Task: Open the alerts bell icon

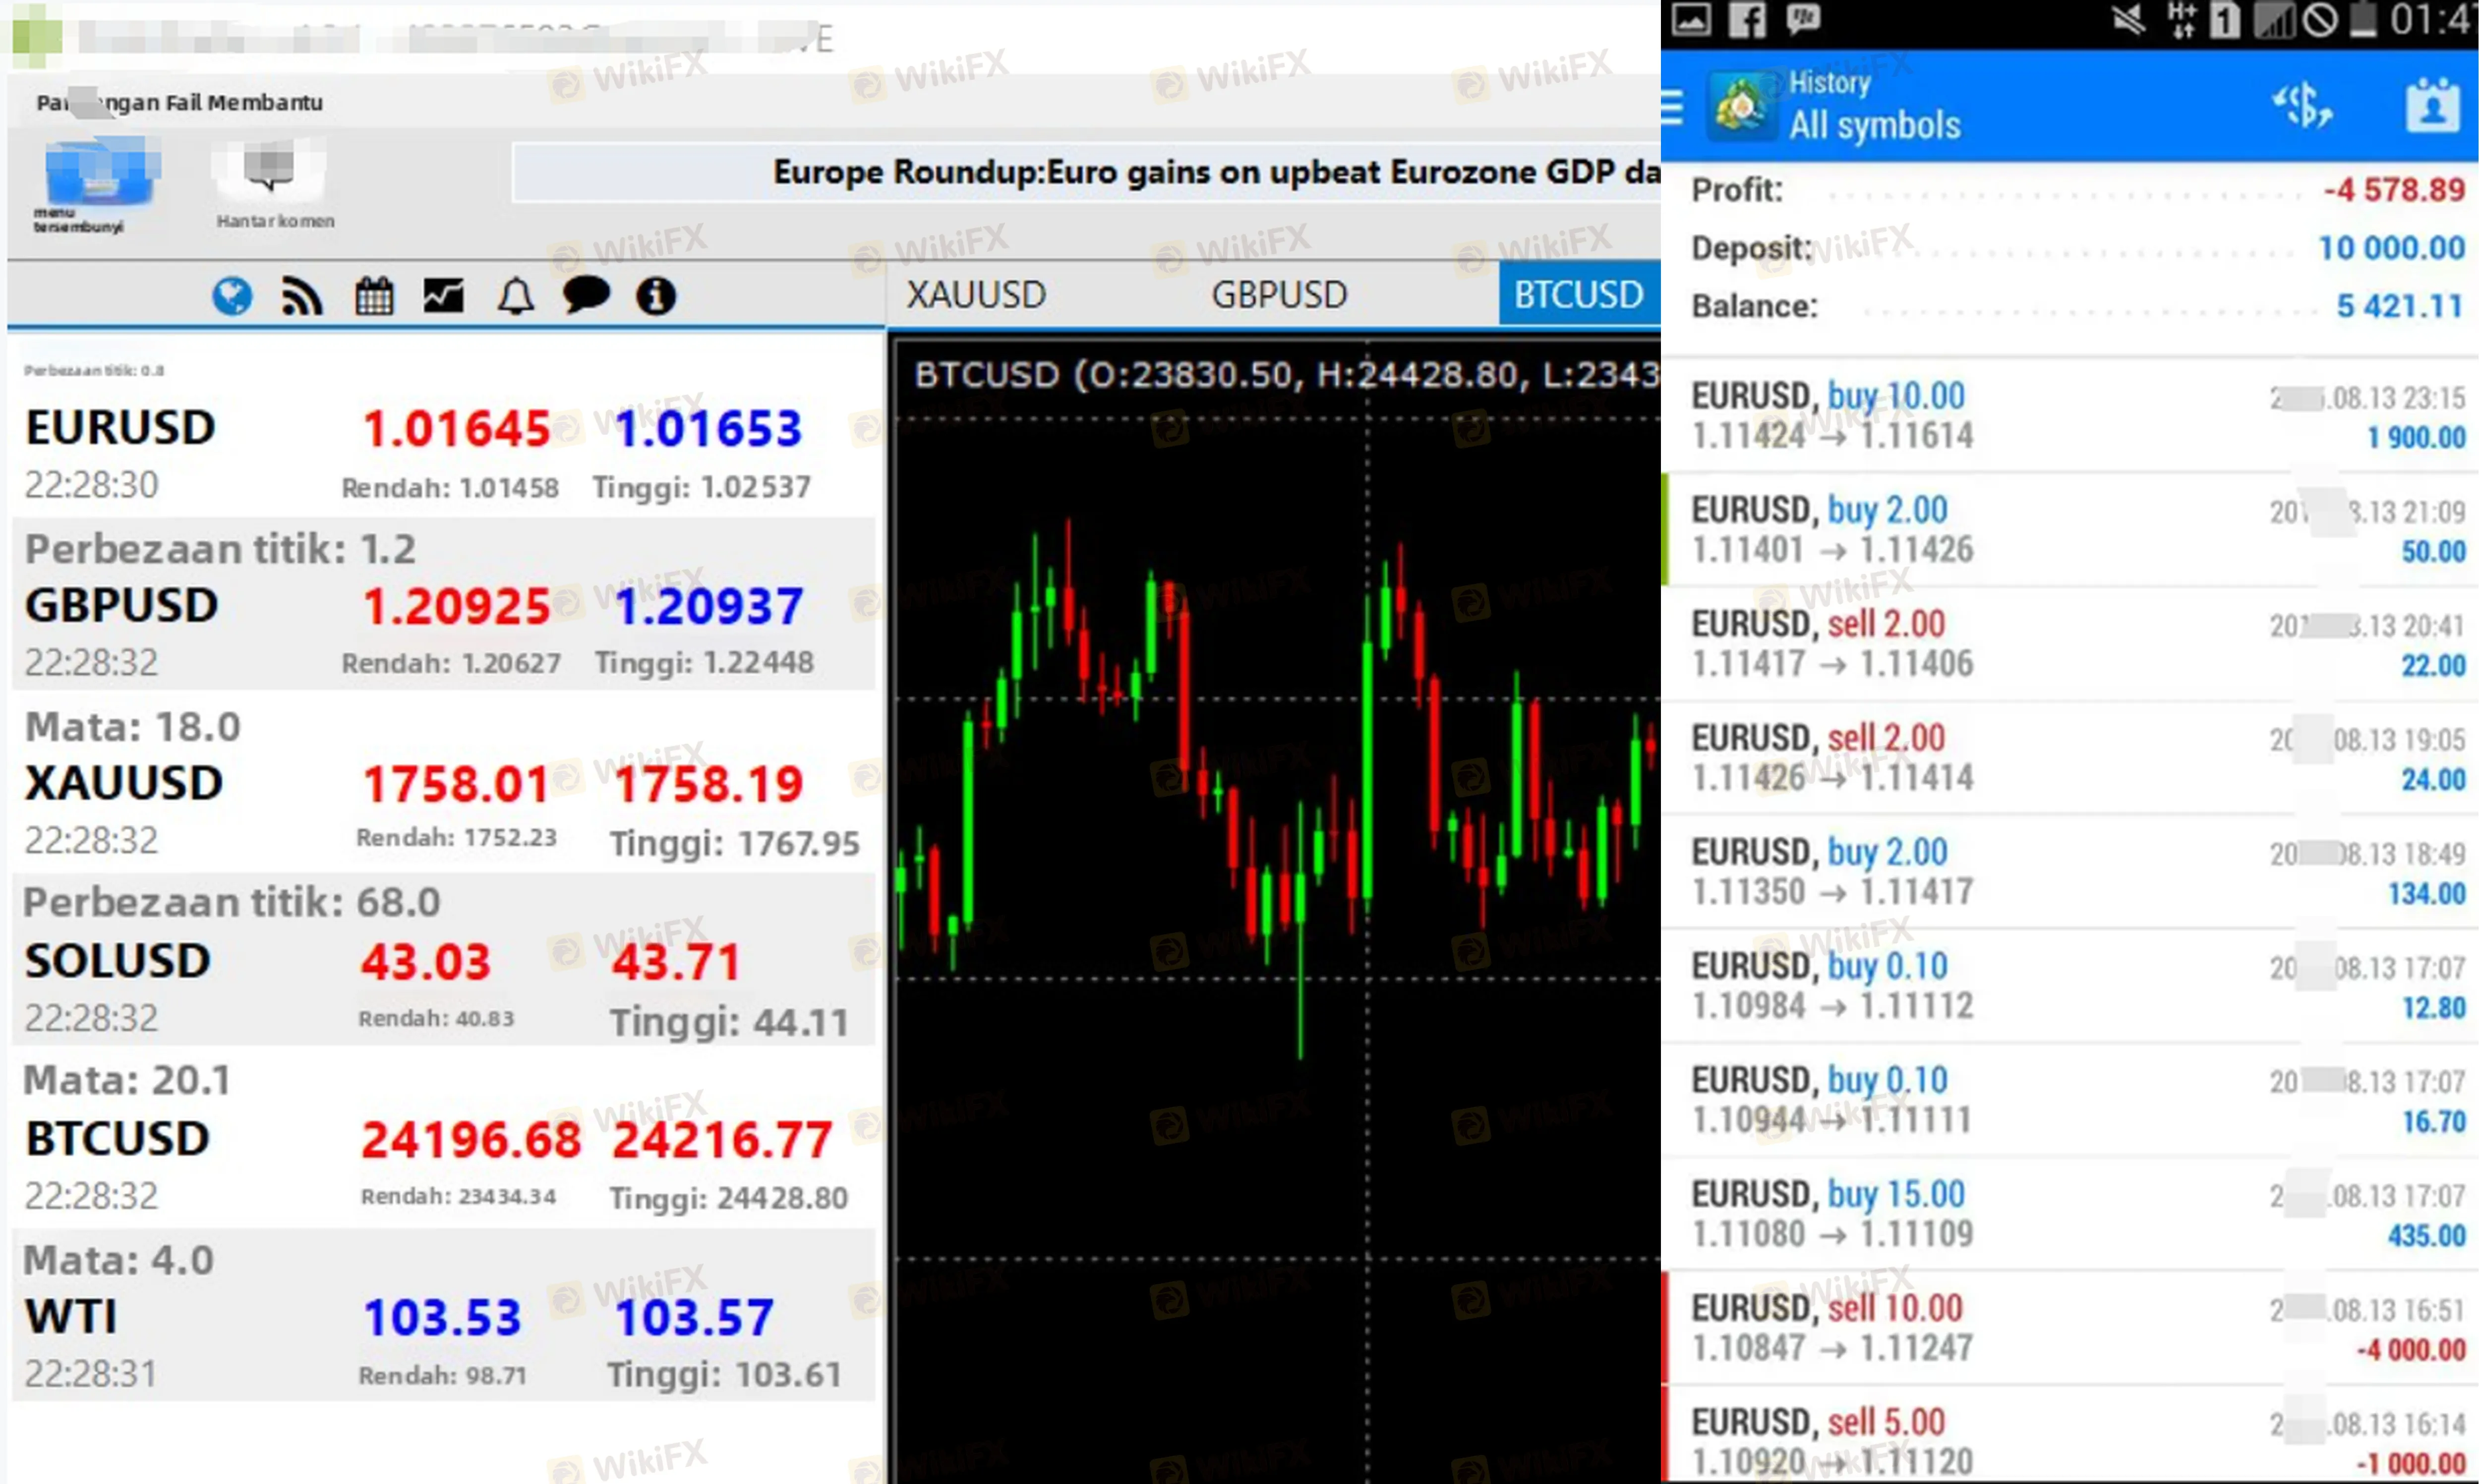Action: pos(516,296)
